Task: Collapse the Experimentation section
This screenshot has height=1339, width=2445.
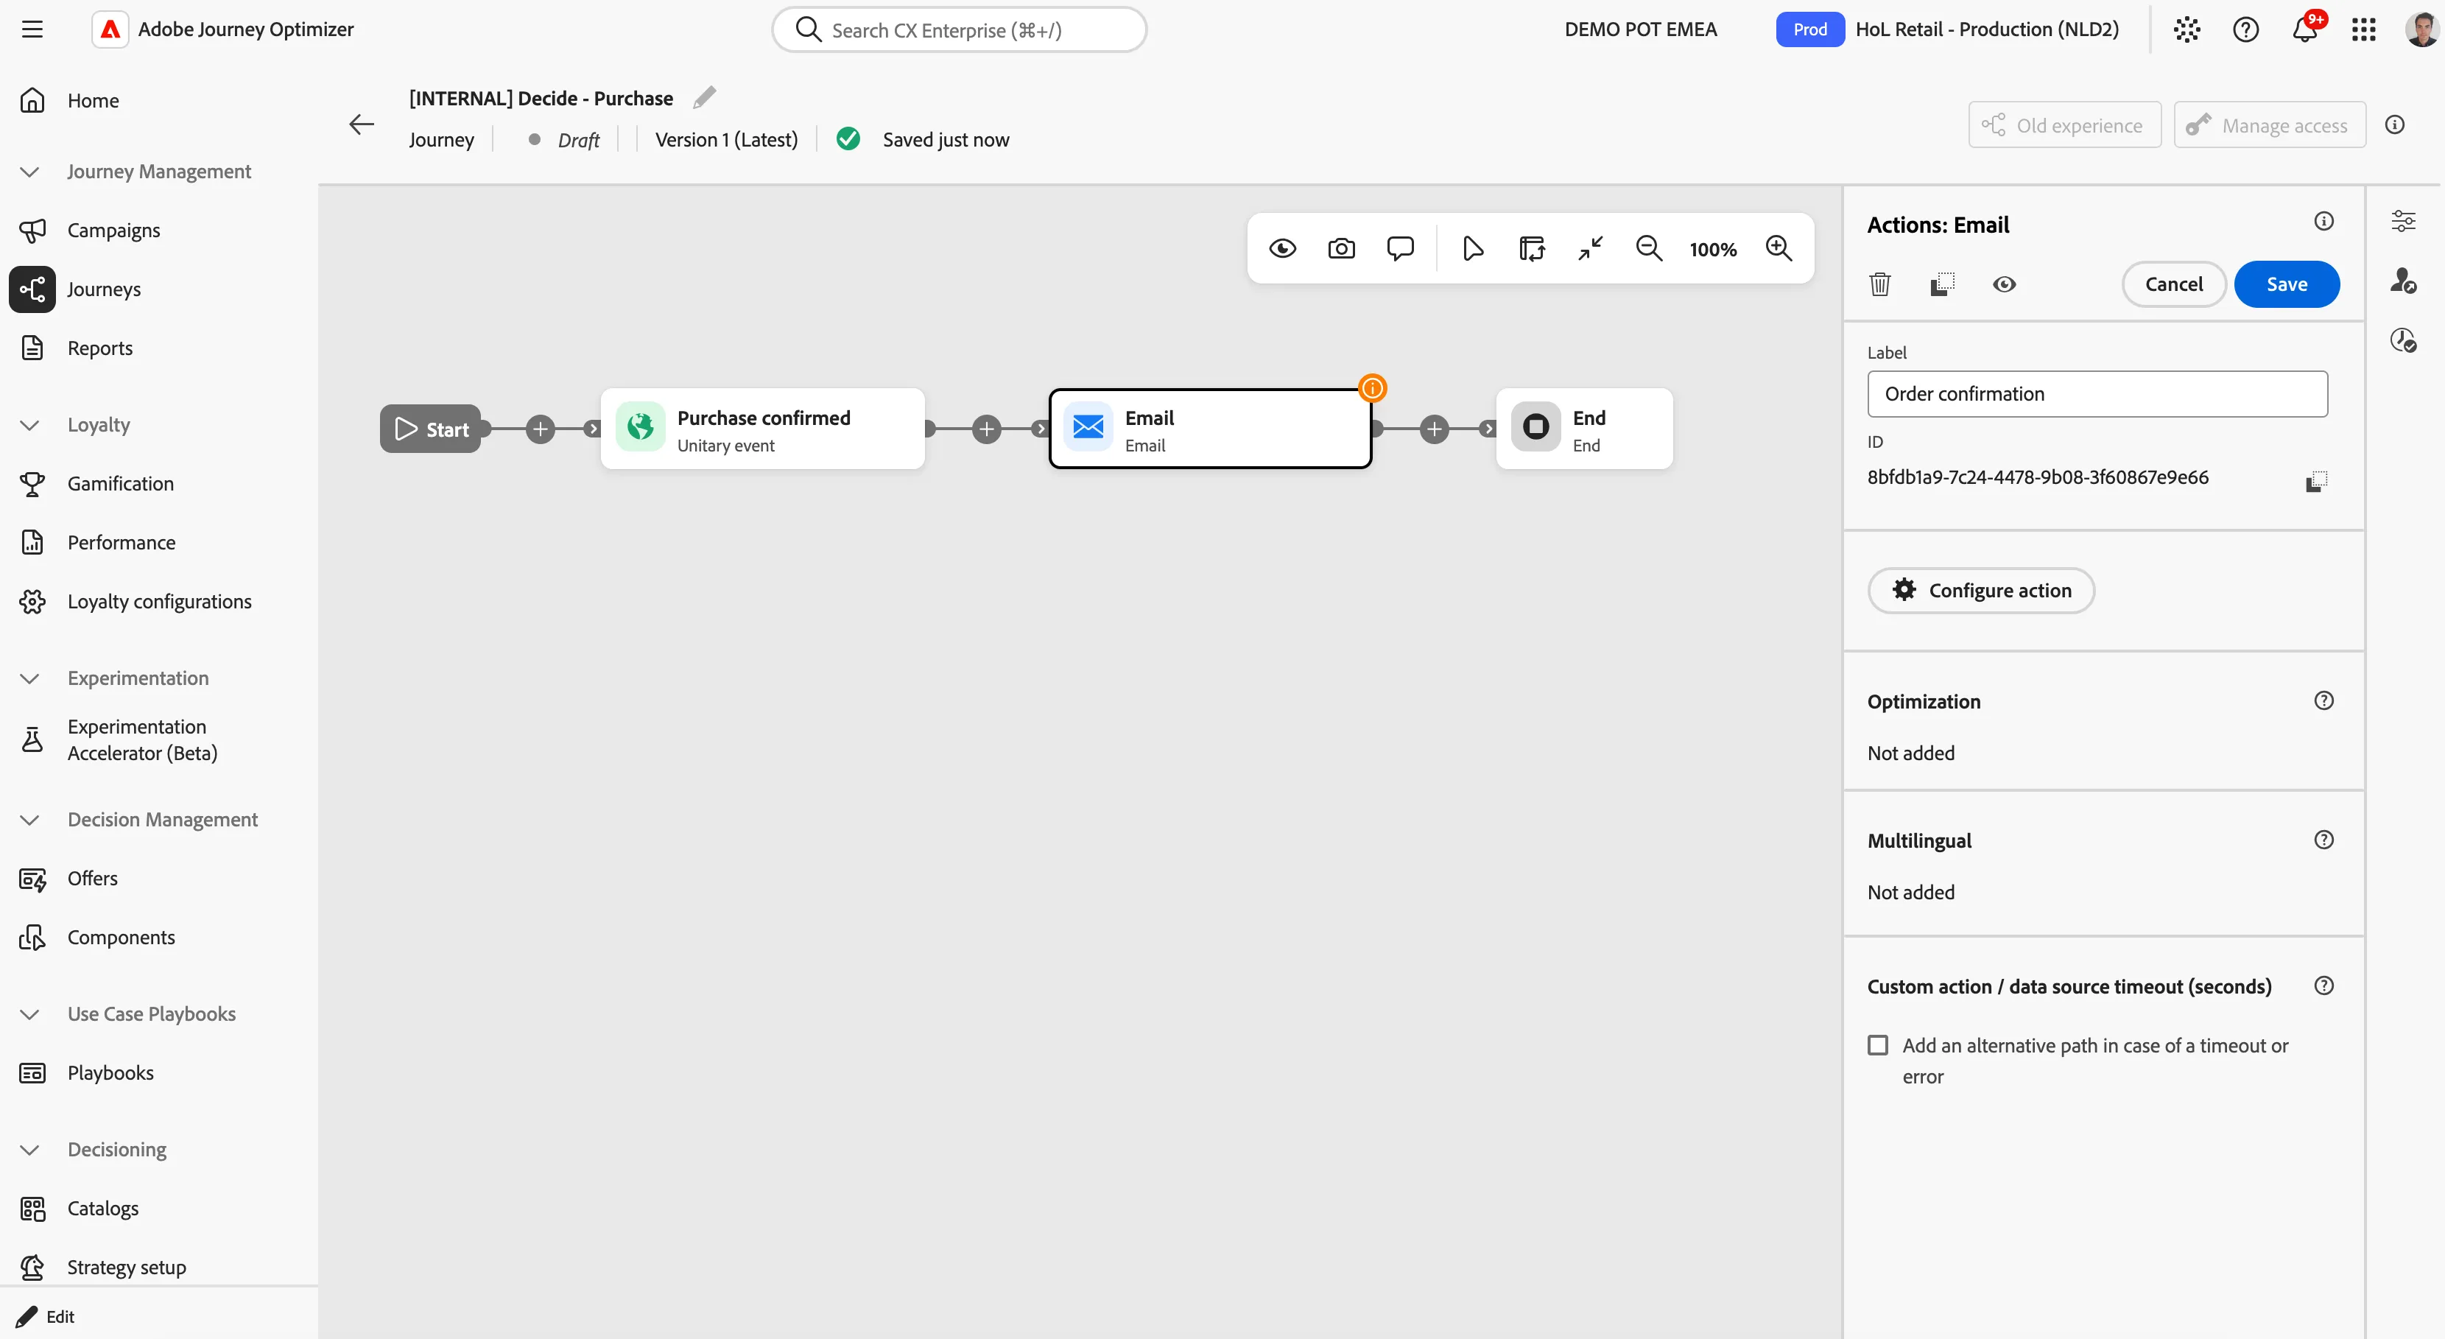Action: coord(29,678)
